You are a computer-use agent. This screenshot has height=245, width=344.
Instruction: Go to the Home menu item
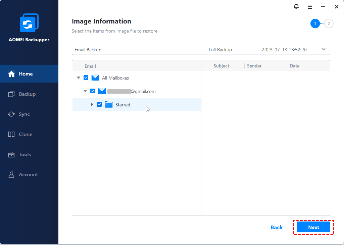[29, 74]
